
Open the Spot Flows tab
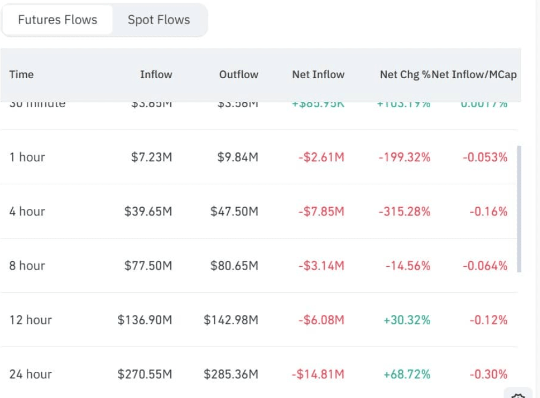(x=159, y=20)
